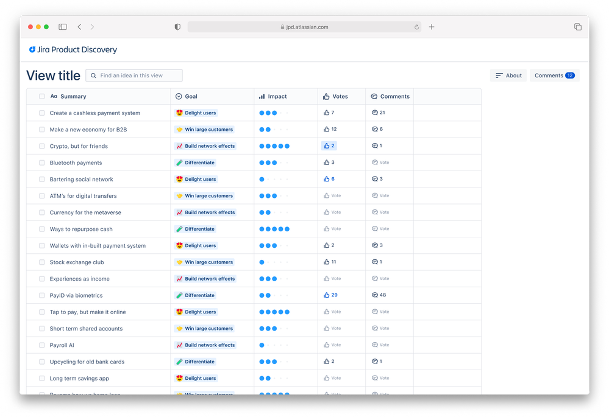
Task: Open the Comments button with badge 12
Action: point(555,75)
